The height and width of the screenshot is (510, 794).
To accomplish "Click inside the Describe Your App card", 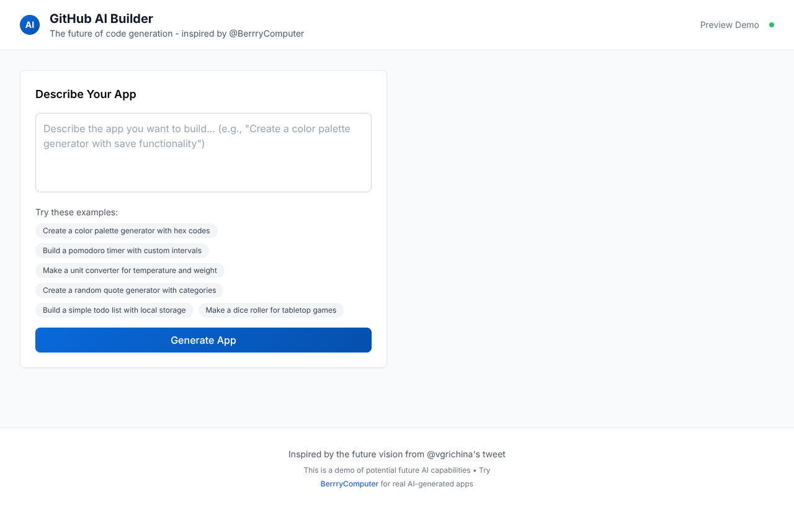I will pos(86,94).
